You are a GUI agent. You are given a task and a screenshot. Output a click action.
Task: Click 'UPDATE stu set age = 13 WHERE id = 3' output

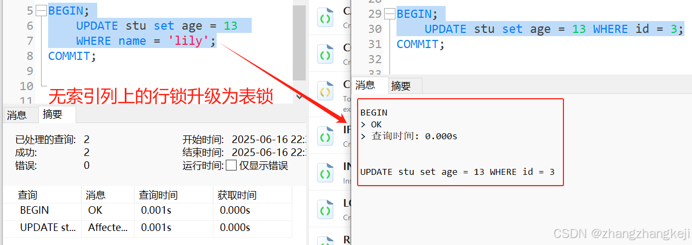[458, 172]
